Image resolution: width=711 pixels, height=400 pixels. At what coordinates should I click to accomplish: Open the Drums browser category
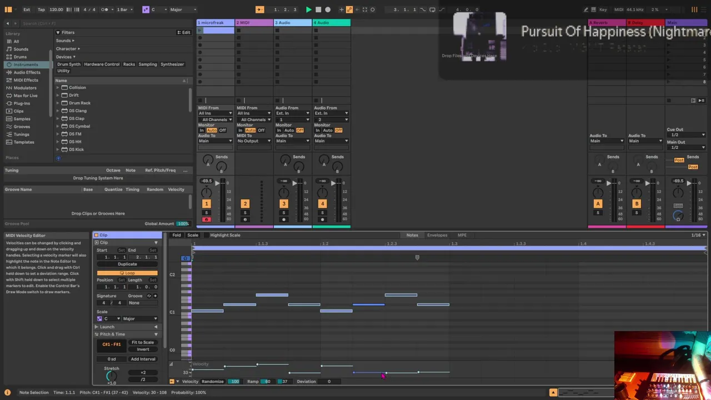20,57
